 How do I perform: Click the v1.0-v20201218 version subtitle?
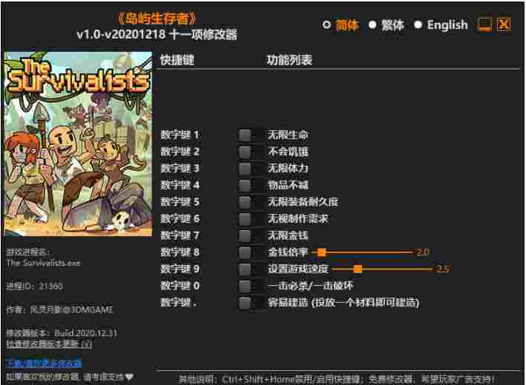click(x=157, y=35)
